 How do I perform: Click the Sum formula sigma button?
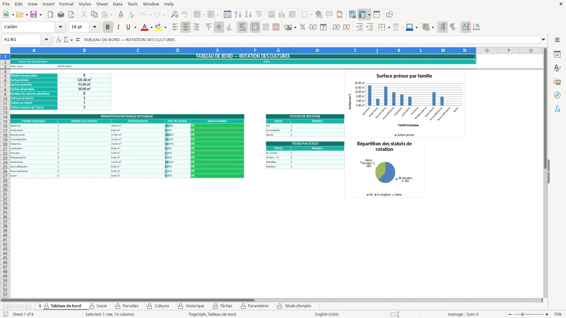pyautogui.click(x=66, y=40)
